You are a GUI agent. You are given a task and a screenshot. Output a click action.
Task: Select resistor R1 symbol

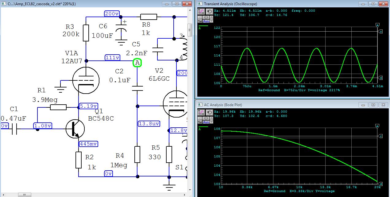click(x=58, y=107)
